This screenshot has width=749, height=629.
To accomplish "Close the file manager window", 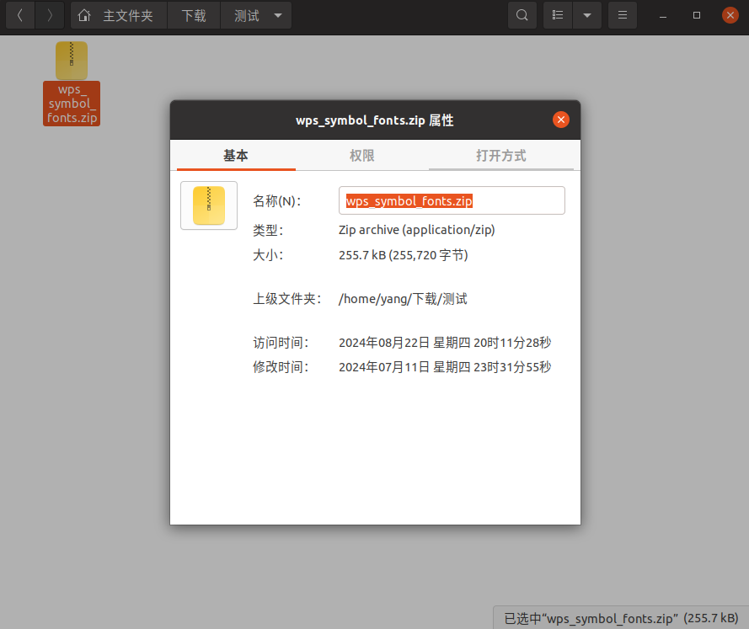I will (x=730, y=15).
